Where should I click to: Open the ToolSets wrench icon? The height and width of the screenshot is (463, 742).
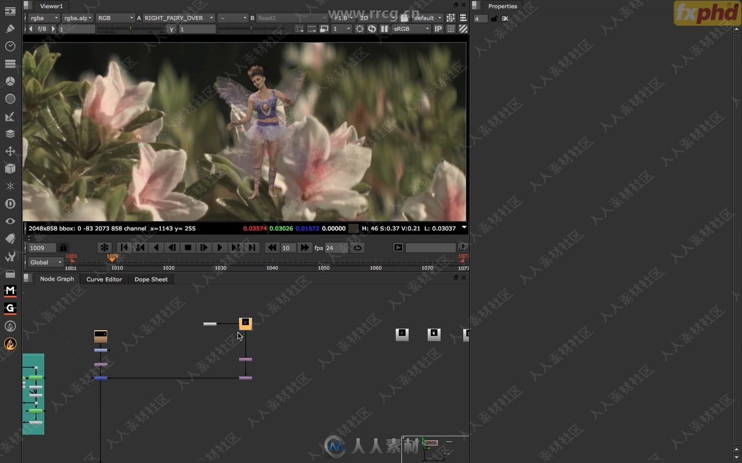click(x=10, y=256)
